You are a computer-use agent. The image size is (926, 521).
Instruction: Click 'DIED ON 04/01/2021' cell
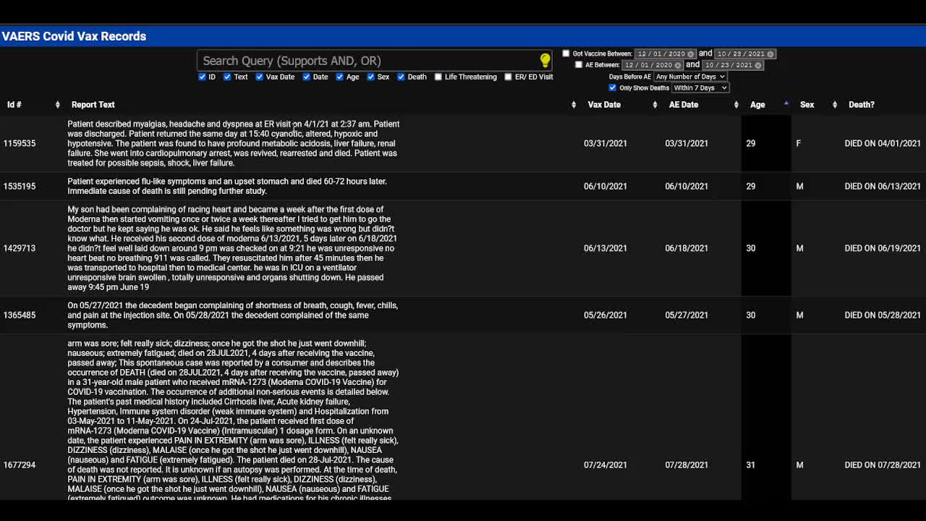883,143
